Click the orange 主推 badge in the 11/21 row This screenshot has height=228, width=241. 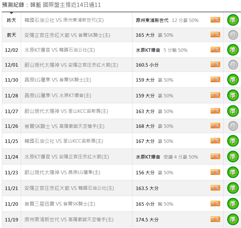pyautogui.click(x=215, y=188)
